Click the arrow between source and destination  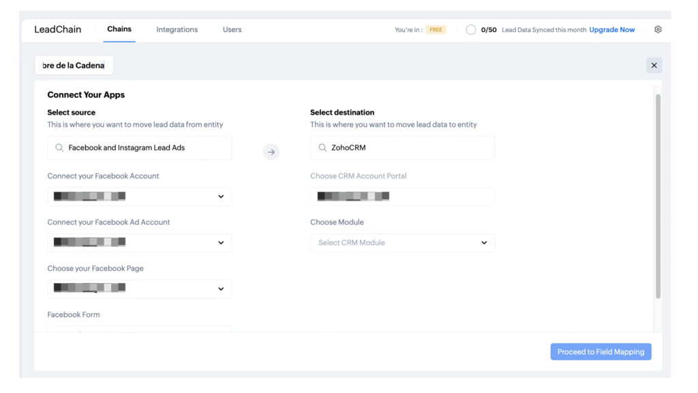271,152
